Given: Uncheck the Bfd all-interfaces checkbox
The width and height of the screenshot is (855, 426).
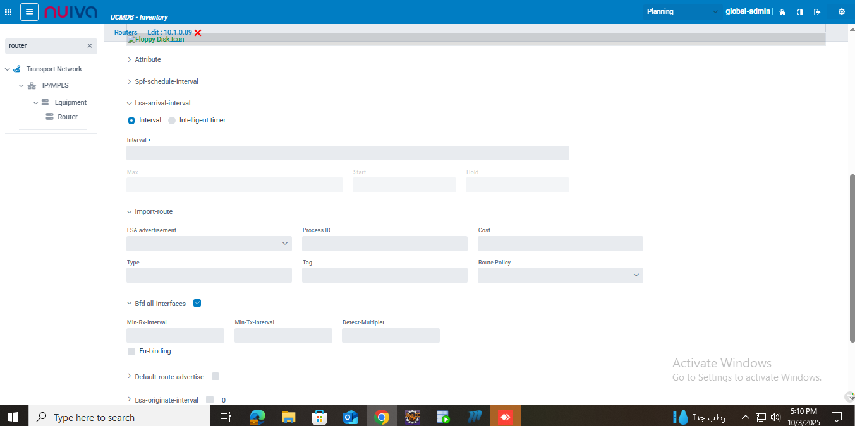Looking at the screenshot, I should pyautogui.click(x=197, y=303).
